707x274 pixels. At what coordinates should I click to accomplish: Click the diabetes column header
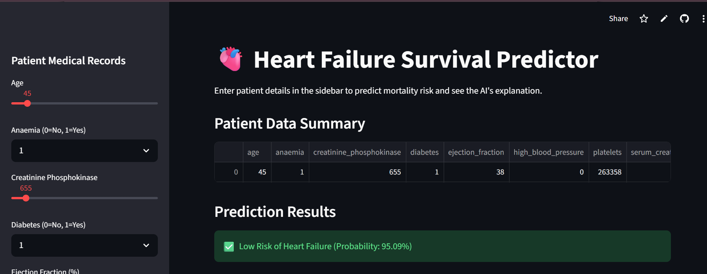tap(424, 152)
